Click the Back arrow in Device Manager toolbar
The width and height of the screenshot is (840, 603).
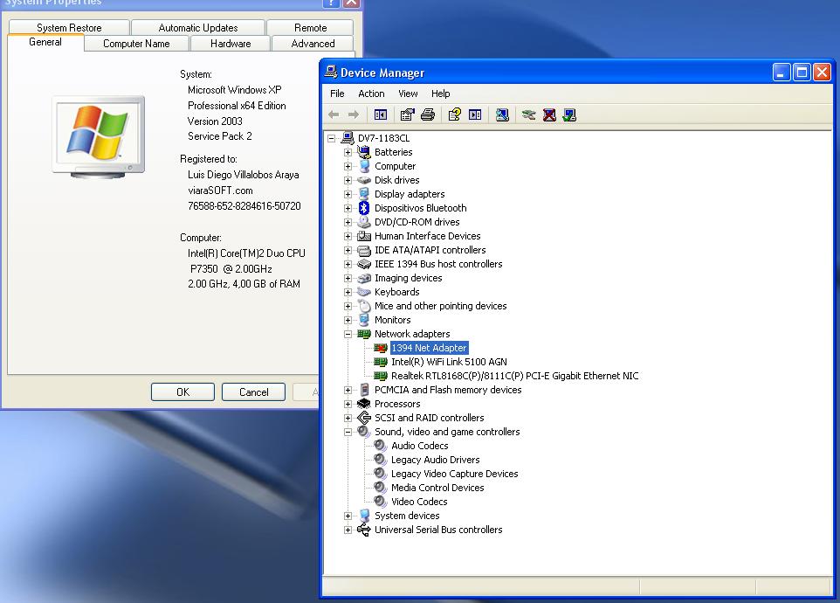334,114
